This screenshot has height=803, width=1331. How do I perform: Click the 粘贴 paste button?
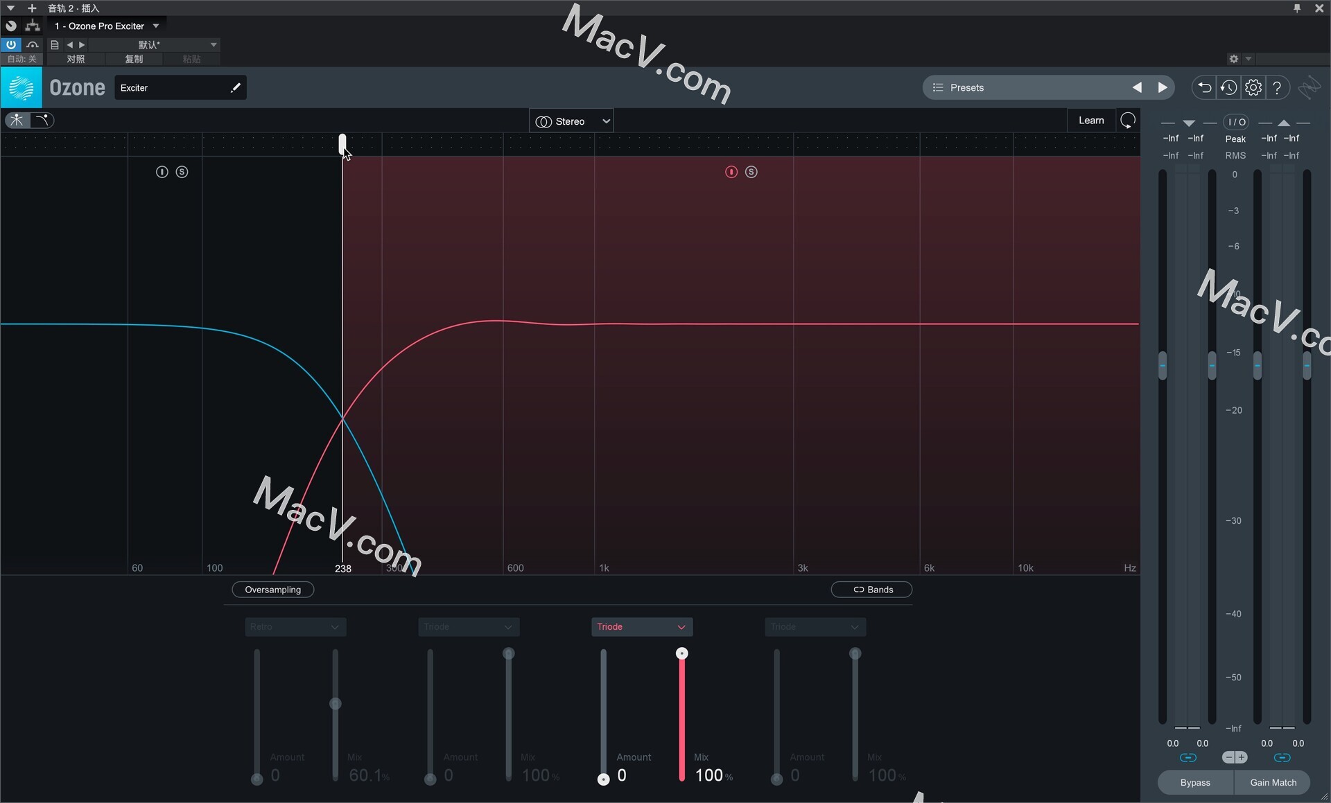click(x=191, y=59)
